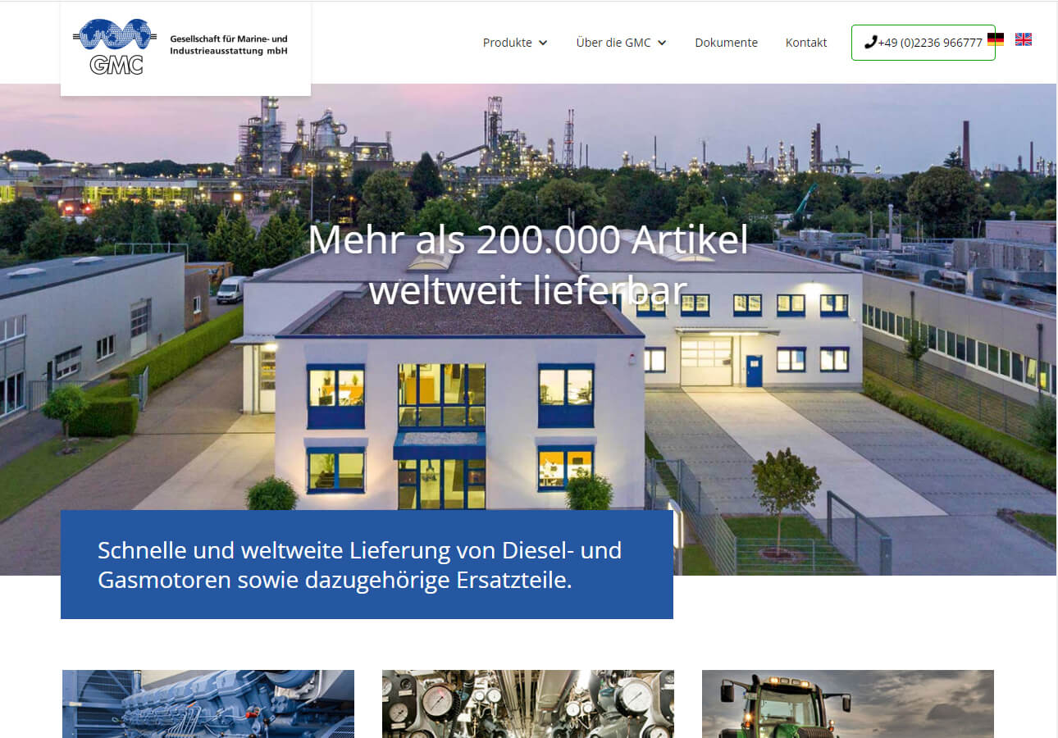Open the green tractor thumbnail image
The height and width of the screenshot is (738, 1058).
tap(847, 704)
